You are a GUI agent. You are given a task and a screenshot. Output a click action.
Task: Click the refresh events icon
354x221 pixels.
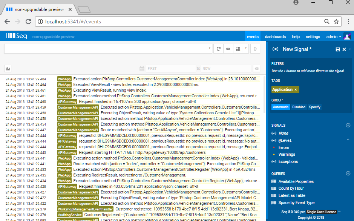point(218,49)
